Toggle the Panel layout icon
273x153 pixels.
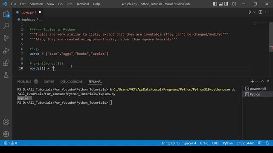221,4
